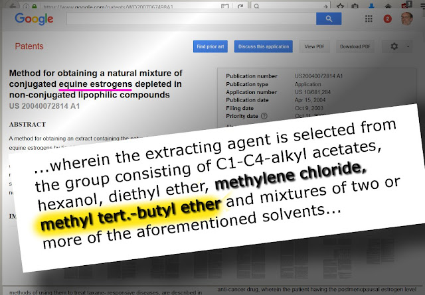Click the Download PDF button
This screenshot has height=295, width=425.
tap(355, 46)
